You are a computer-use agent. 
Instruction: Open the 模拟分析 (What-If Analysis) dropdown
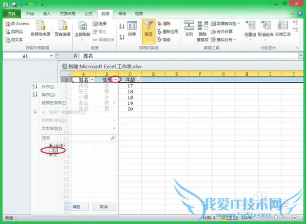223,40
